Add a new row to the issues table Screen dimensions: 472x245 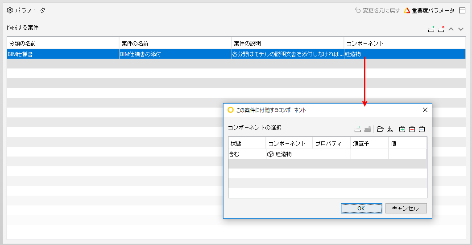(431, 29)
